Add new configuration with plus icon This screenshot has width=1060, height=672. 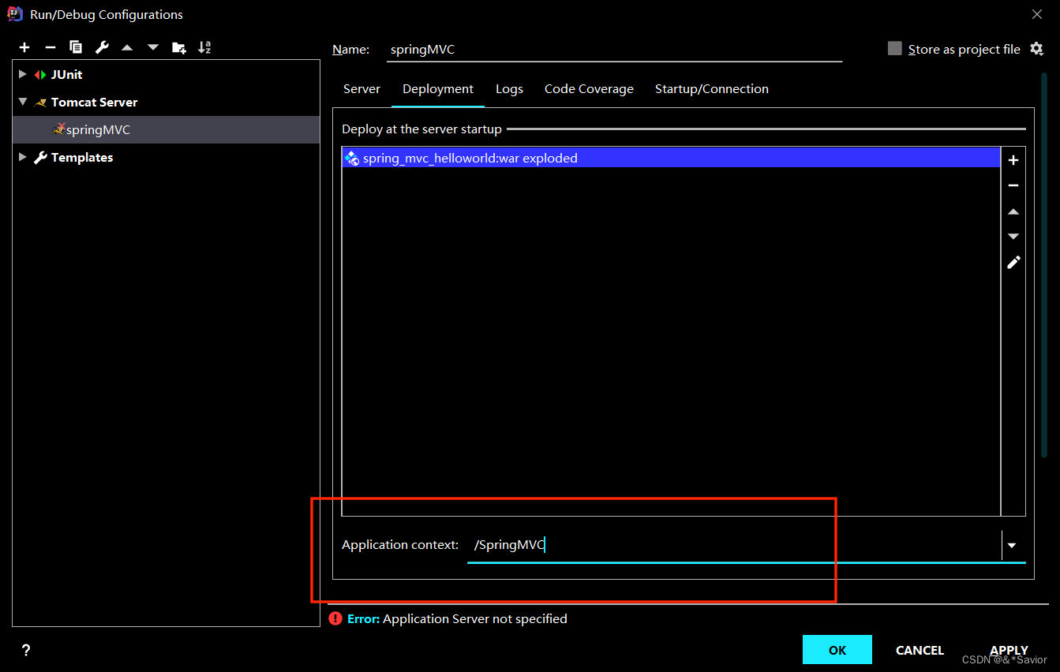pos(24,47)
